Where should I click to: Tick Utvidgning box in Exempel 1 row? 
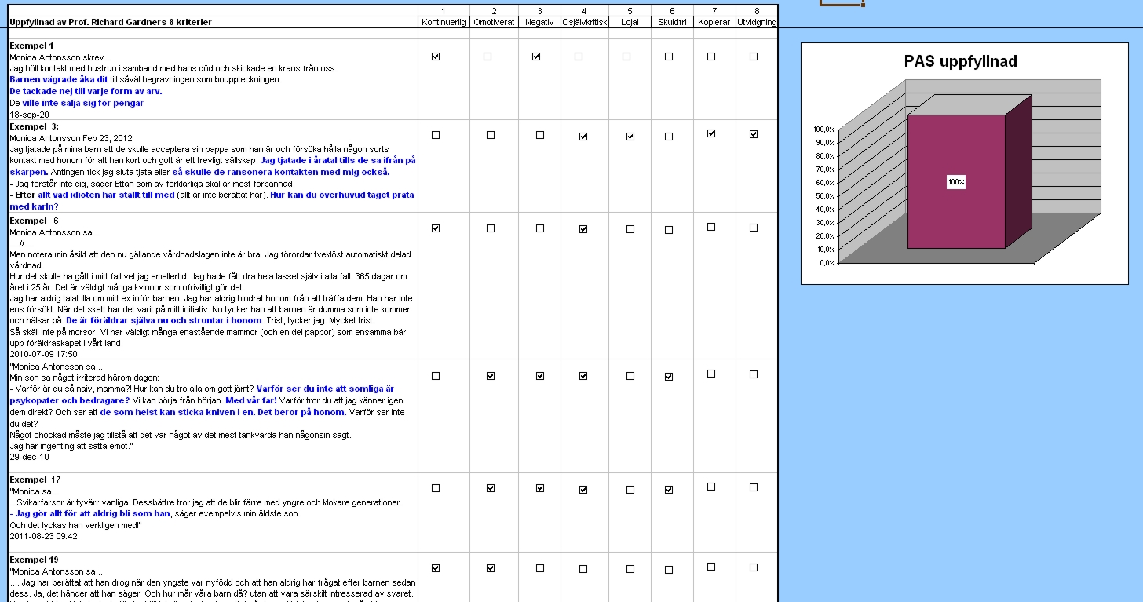coord(754,57)
